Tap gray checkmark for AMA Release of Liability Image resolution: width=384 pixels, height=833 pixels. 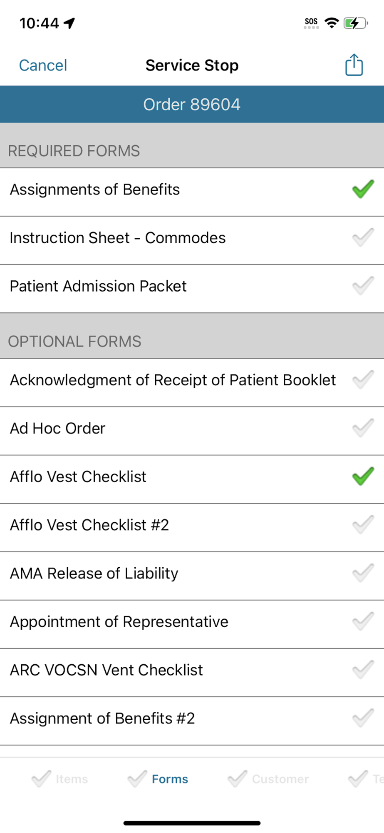pos(363,573)
